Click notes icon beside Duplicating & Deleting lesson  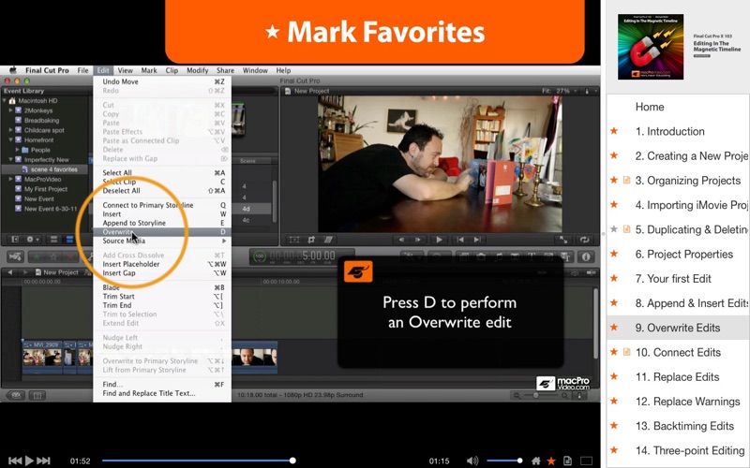coord(626,229)
